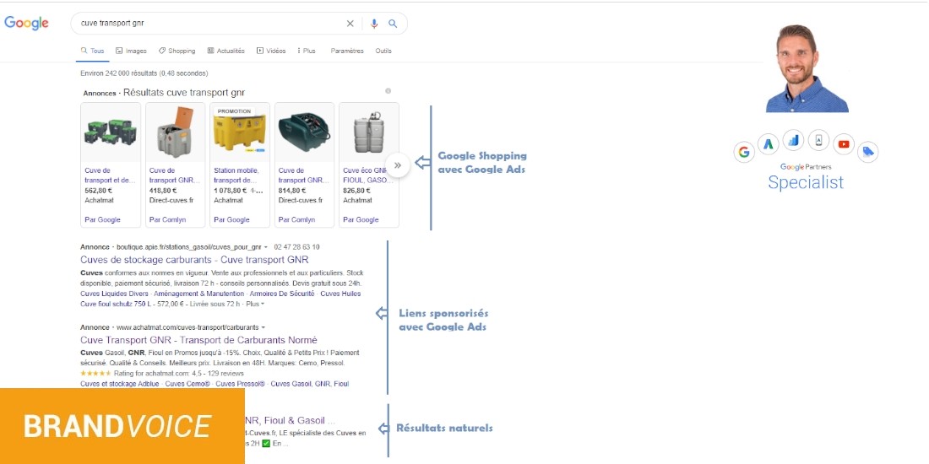Click the Google logo
The height and width of the screenshot is (464, 929).
26,23
